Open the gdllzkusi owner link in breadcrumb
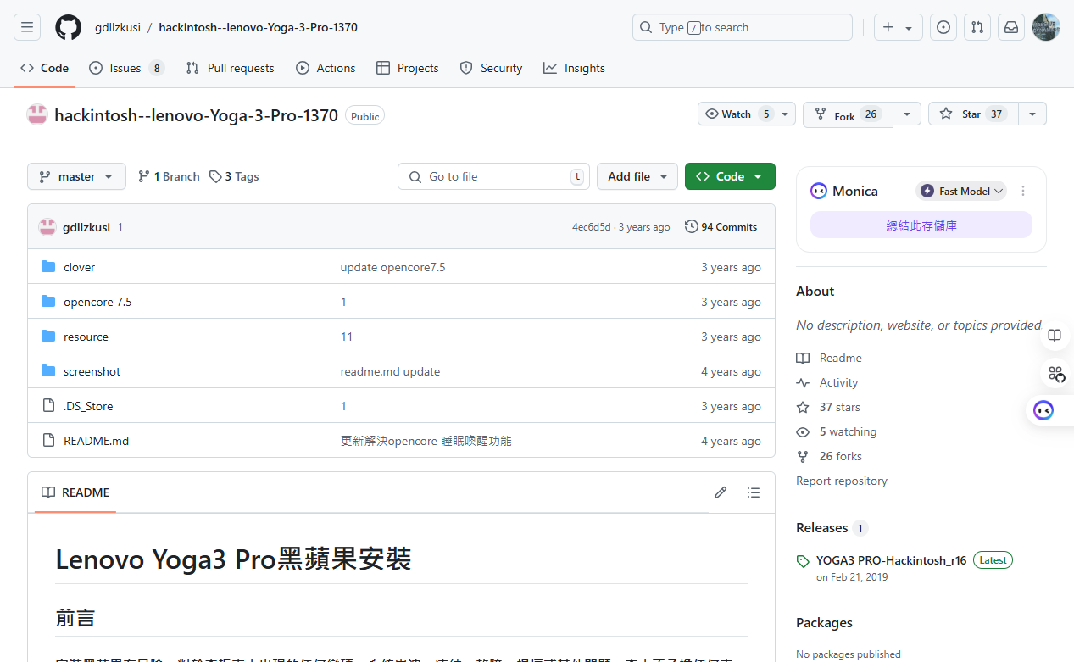The height and width of the screenshot is (662, 1074). pos(118,27)
